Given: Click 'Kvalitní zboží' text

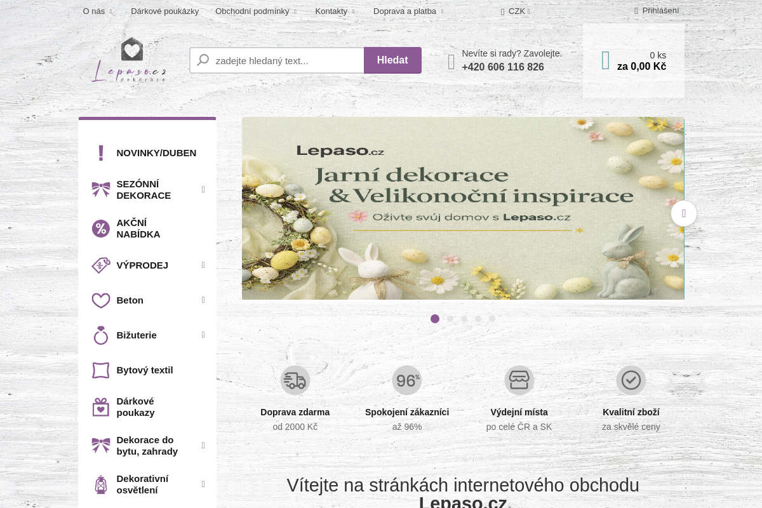Looking at the screenshot, I should click(631, 412).
